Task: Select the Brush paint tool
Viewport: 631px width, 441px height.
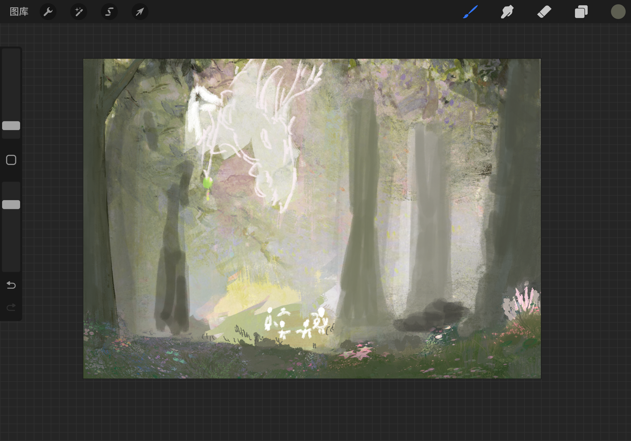Action: point(470,12)
